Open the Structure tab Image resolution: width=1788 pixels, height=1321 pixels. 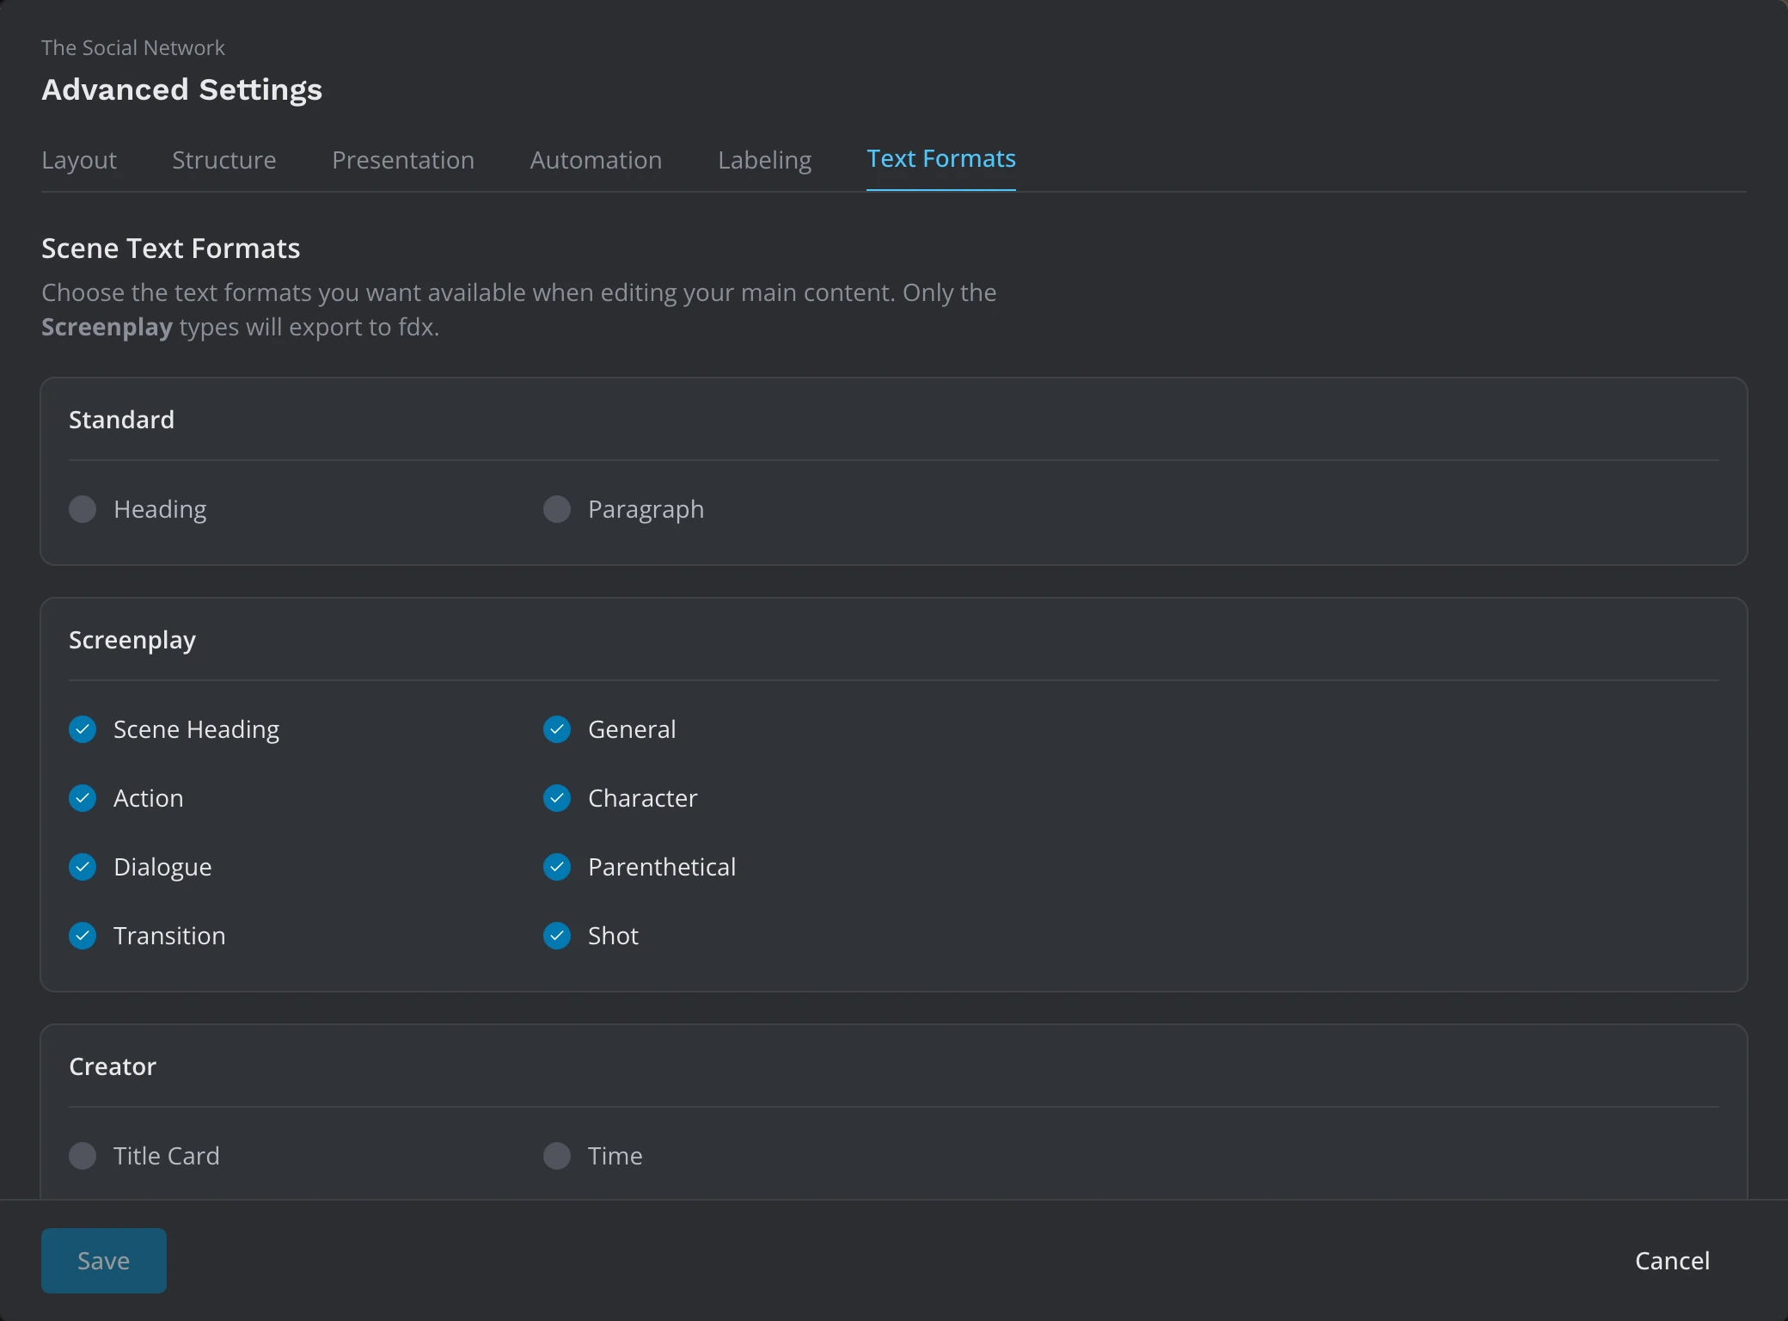(224, 160)
